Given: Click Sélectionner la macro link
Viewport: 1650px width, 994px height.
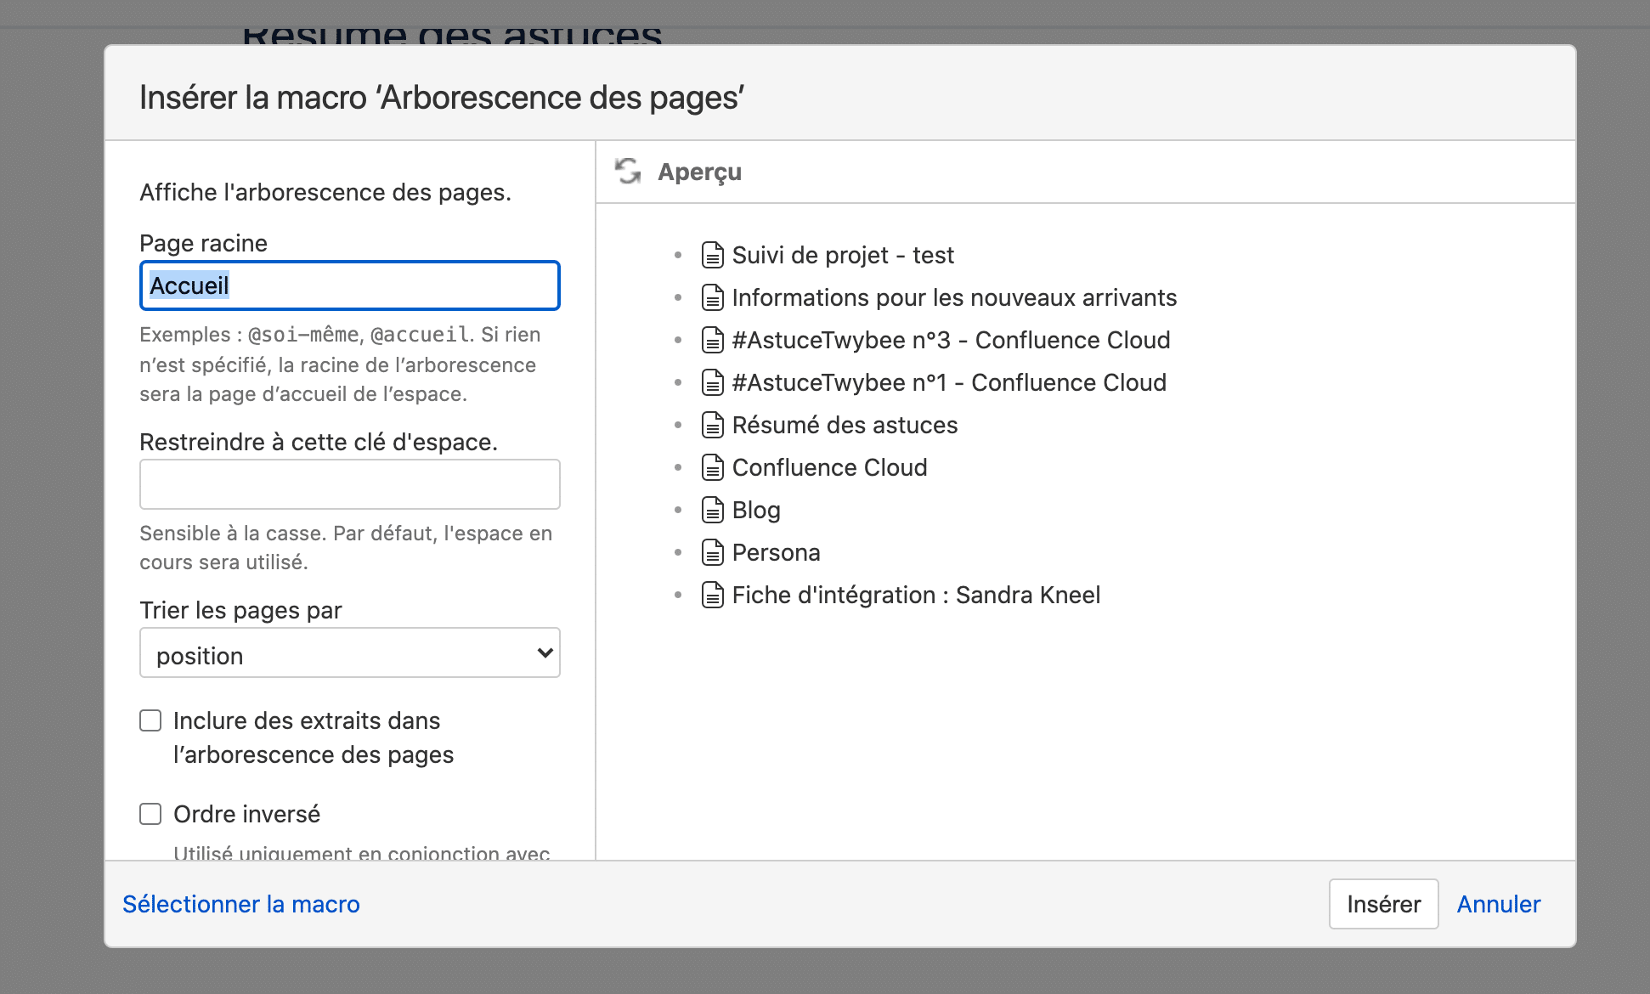Looking at the screenshot, I should (241, 904).
